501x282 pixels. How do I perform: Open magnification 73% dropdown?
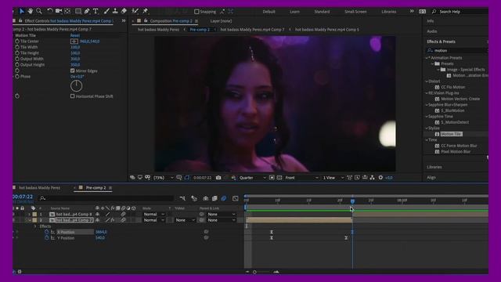pos(164,178)
